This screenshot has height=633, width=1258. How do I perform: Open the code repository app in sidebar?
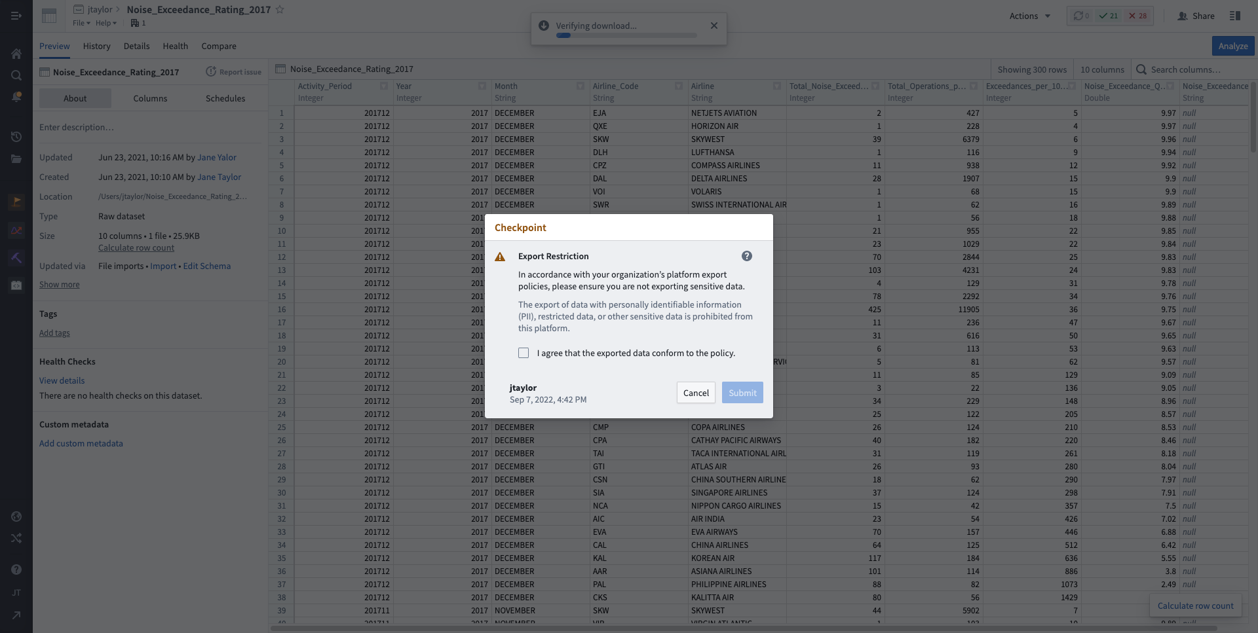click(x=16, y=285)
